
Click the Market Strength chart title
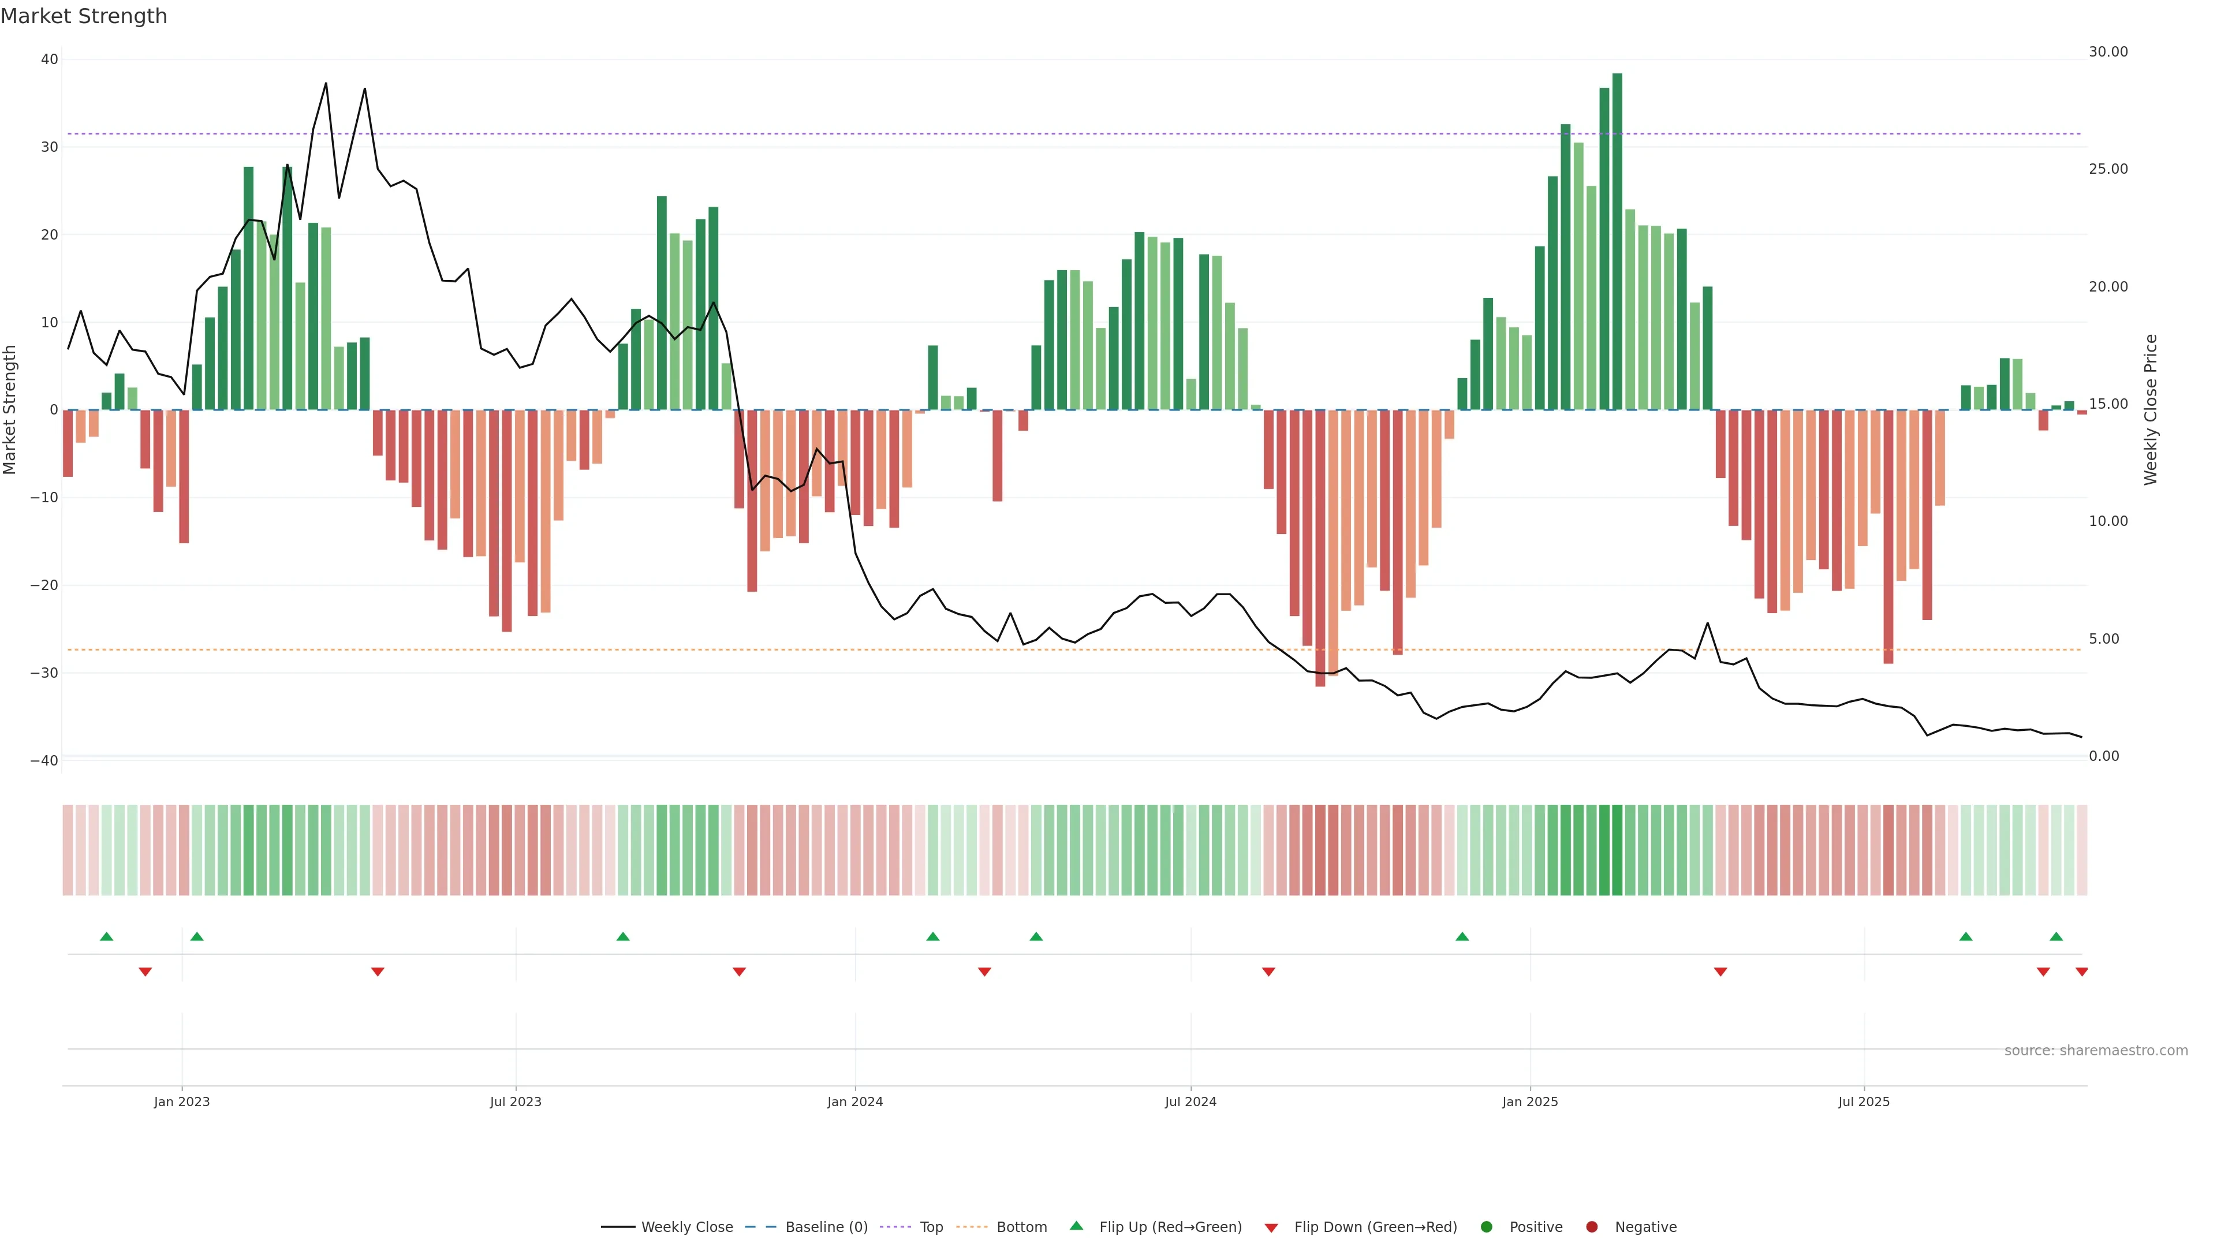tap(84, 16)
